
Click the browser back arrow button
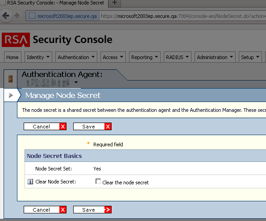click(x=6, y=16)
